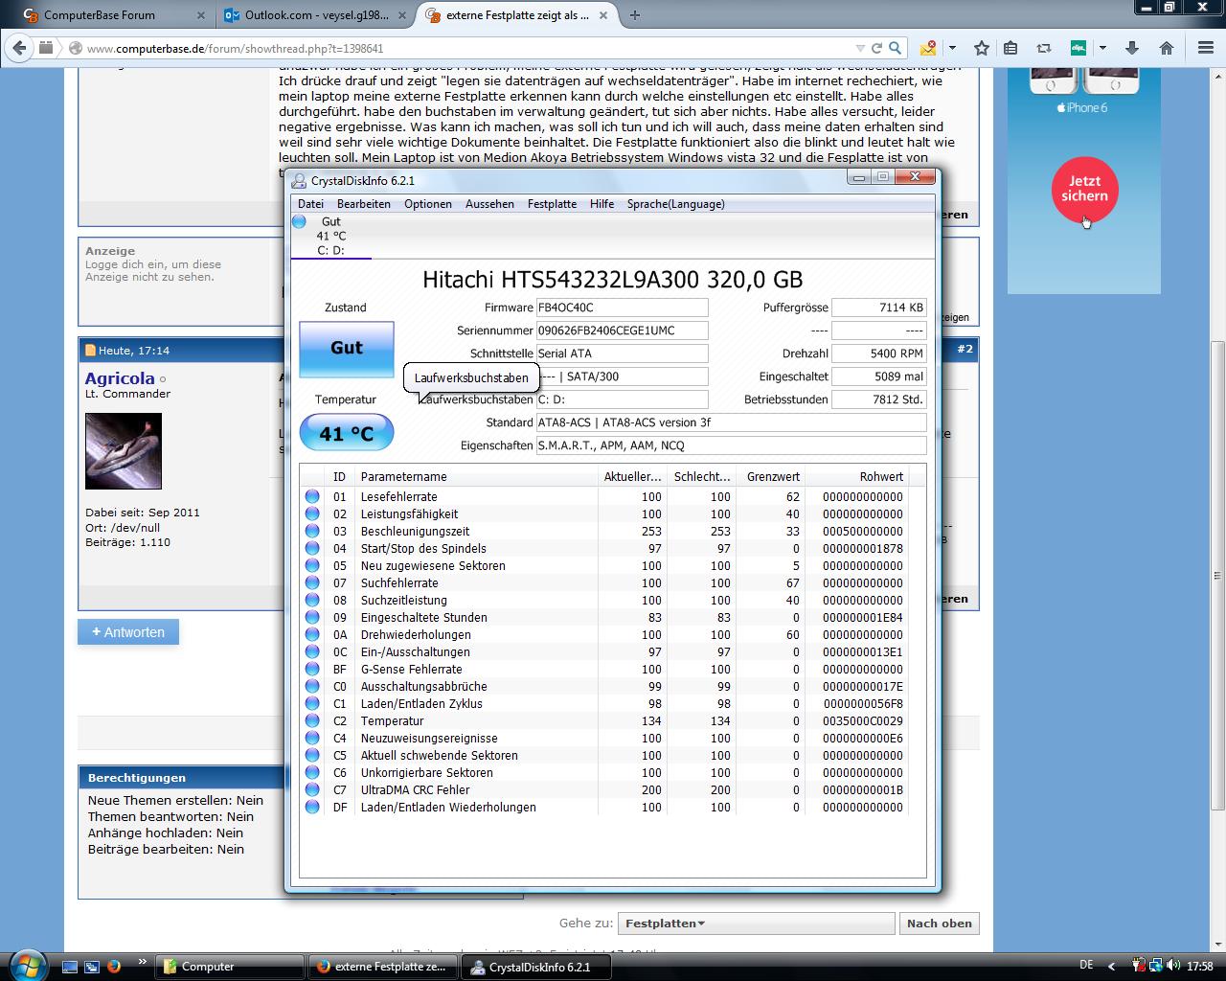Open post number #2 link

pos(965,350)
